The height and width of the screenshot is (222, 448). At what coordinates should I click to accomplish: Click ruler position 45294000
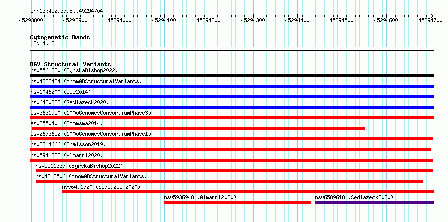coord(120,20)
